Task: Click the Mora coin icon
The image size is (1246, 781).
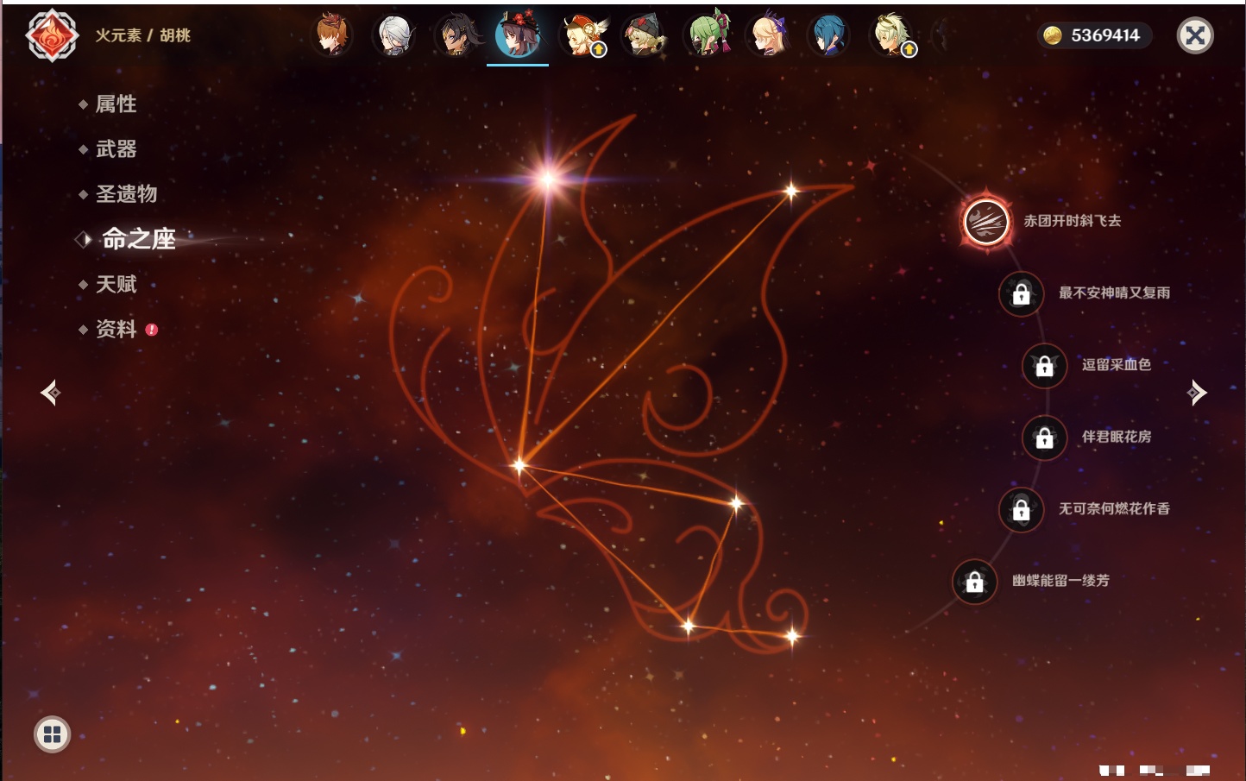Action: coord(1053,35)
